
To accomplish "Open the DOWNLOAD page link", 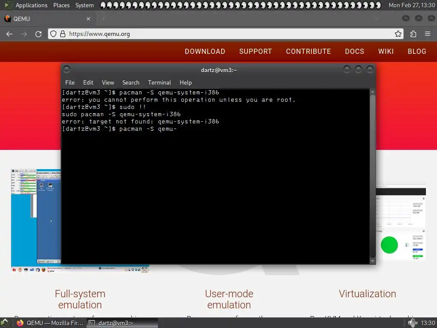I will tap(205, 51).
